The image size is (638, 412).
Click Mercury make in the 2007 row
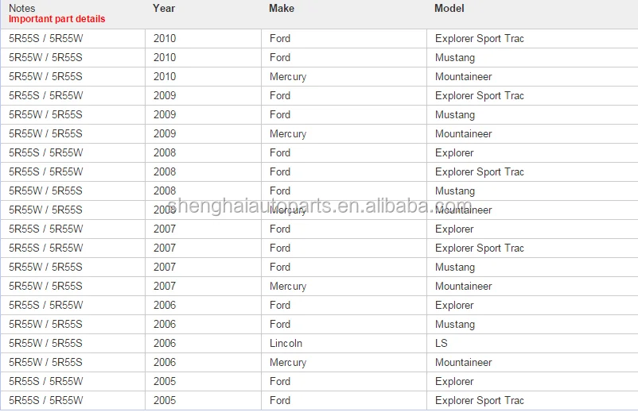(288, 286)
